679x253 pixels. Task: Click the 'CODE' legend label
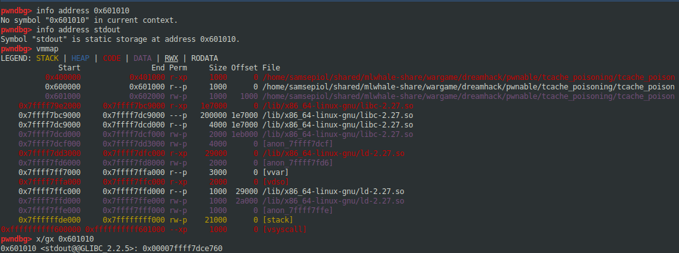[111, 58]
